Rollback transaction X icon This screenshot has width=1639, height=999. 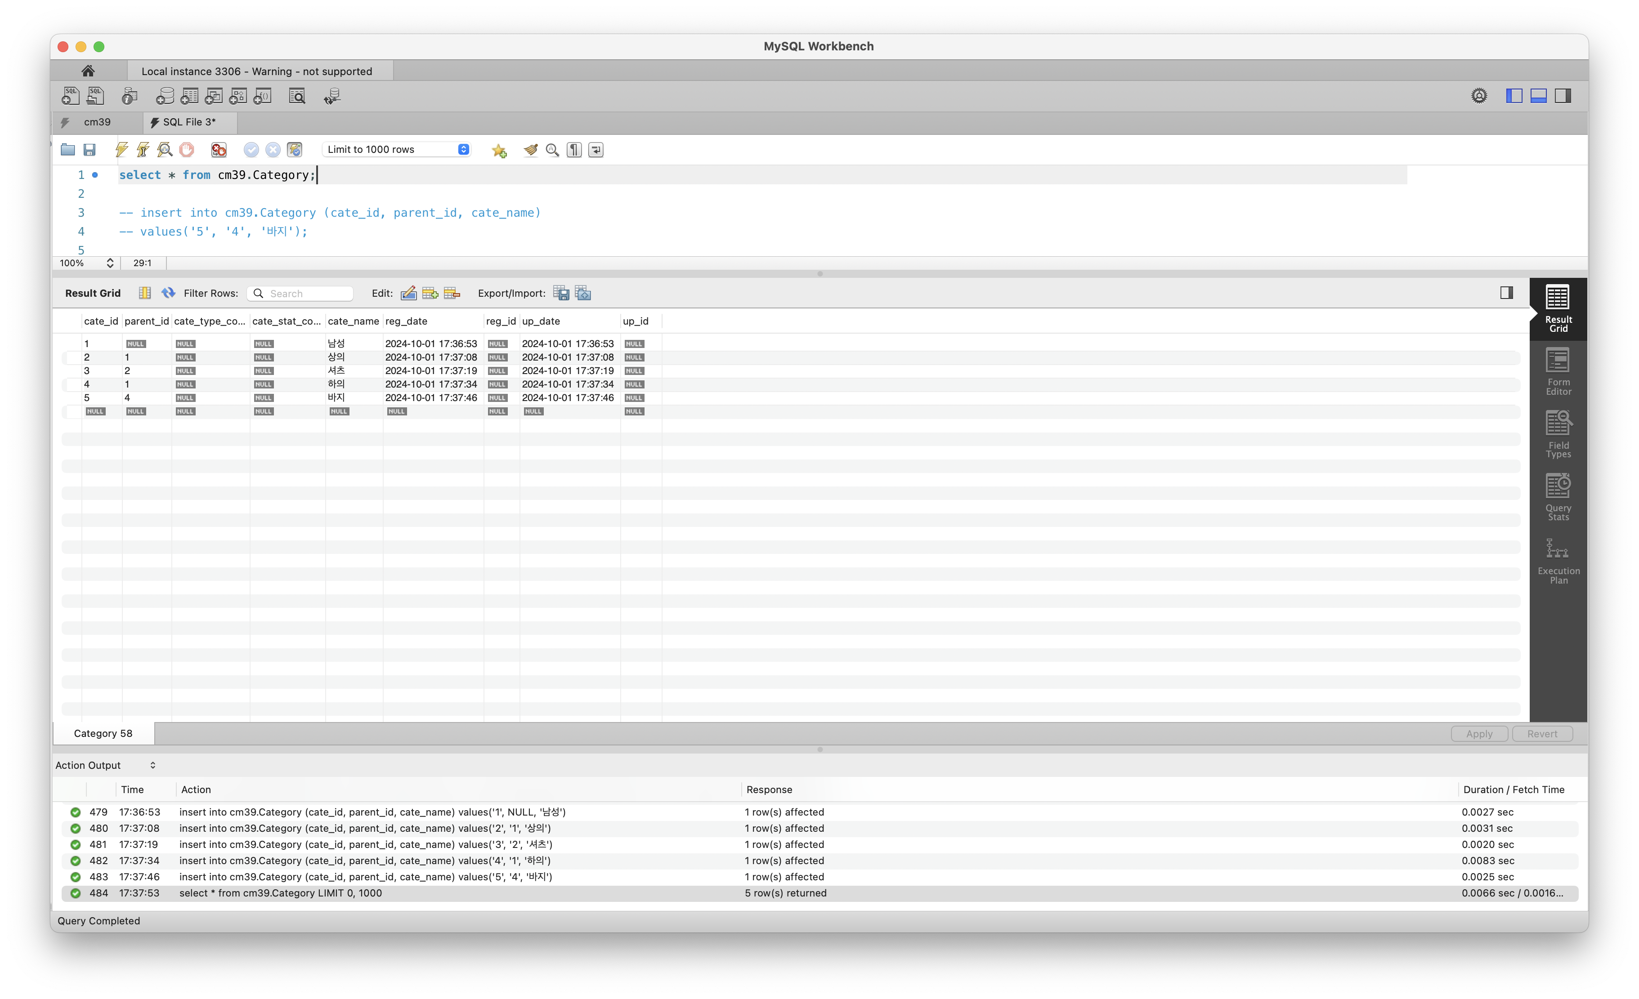(x=273, y=150)
